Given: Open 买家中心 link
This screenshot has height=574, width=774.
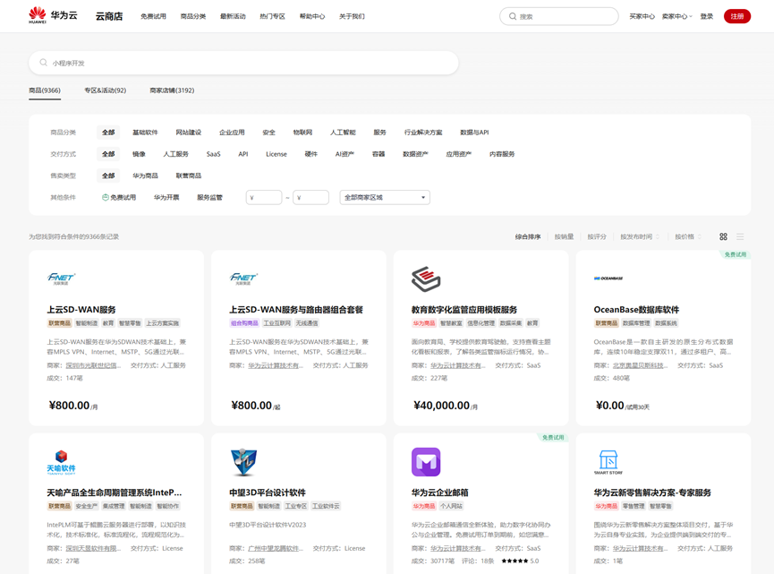Looking at the screenshot, I should 642,16.
